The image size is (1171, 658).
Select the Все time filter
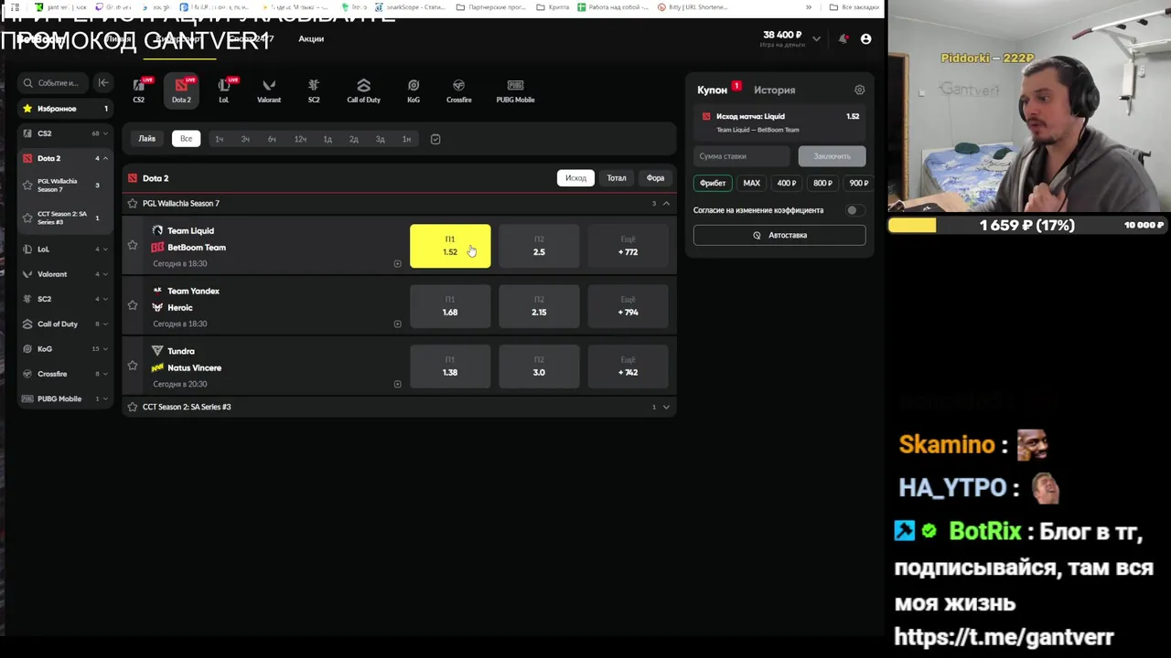[x=186, y=139]
